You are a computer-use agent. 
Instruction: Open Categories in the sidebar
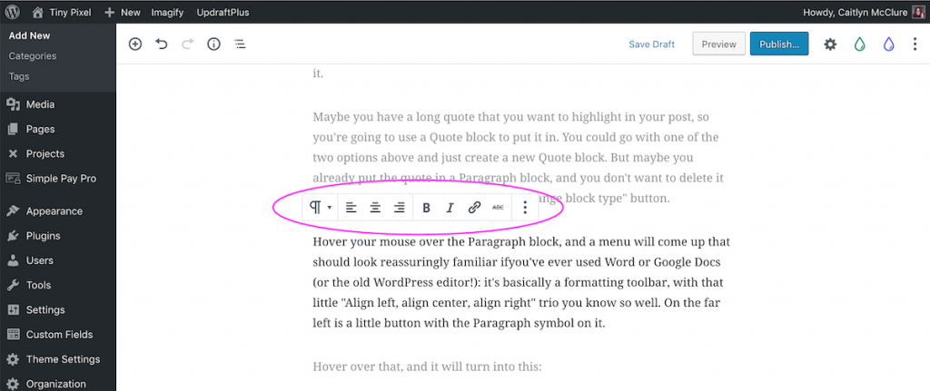pyautogui.click(x=33, y=55)
